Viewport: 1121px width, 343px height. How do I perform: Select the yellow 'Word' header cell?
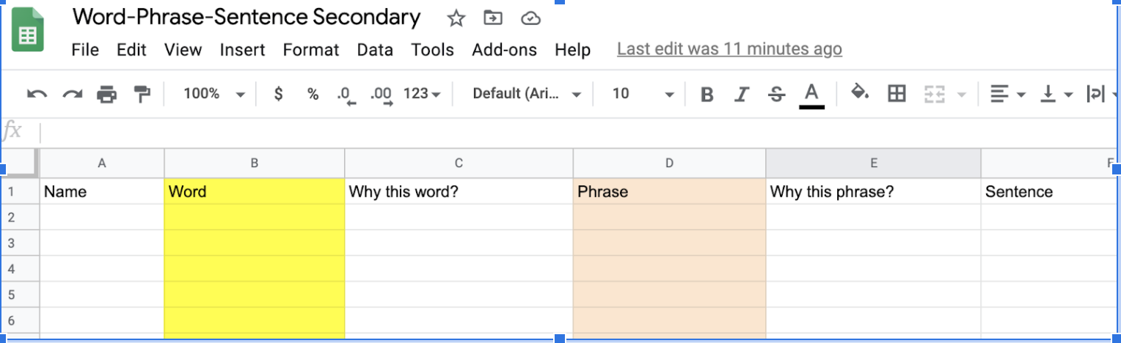coord(254,192)
